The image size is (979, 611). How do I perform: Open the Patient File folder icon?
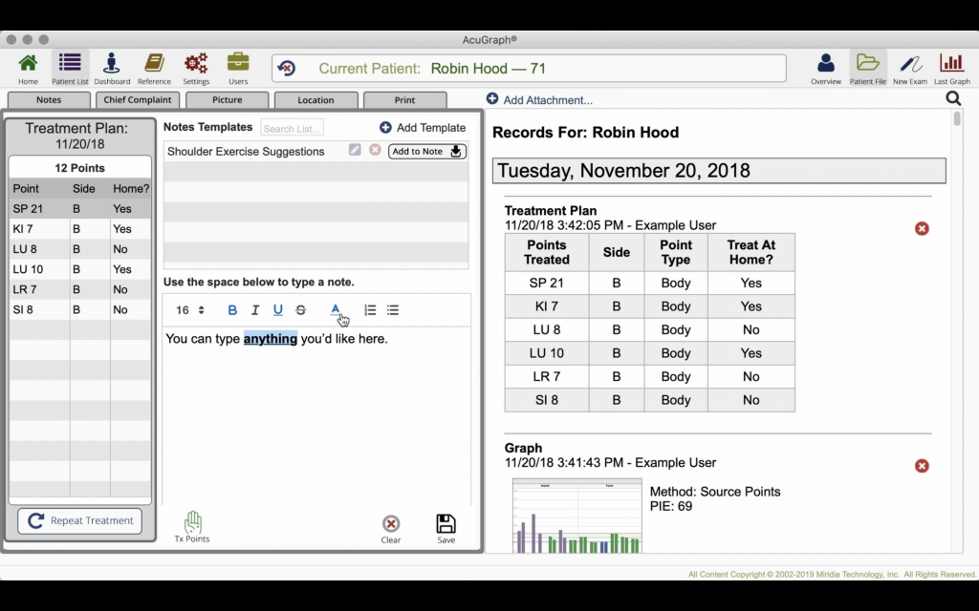(x=868, y=68)
